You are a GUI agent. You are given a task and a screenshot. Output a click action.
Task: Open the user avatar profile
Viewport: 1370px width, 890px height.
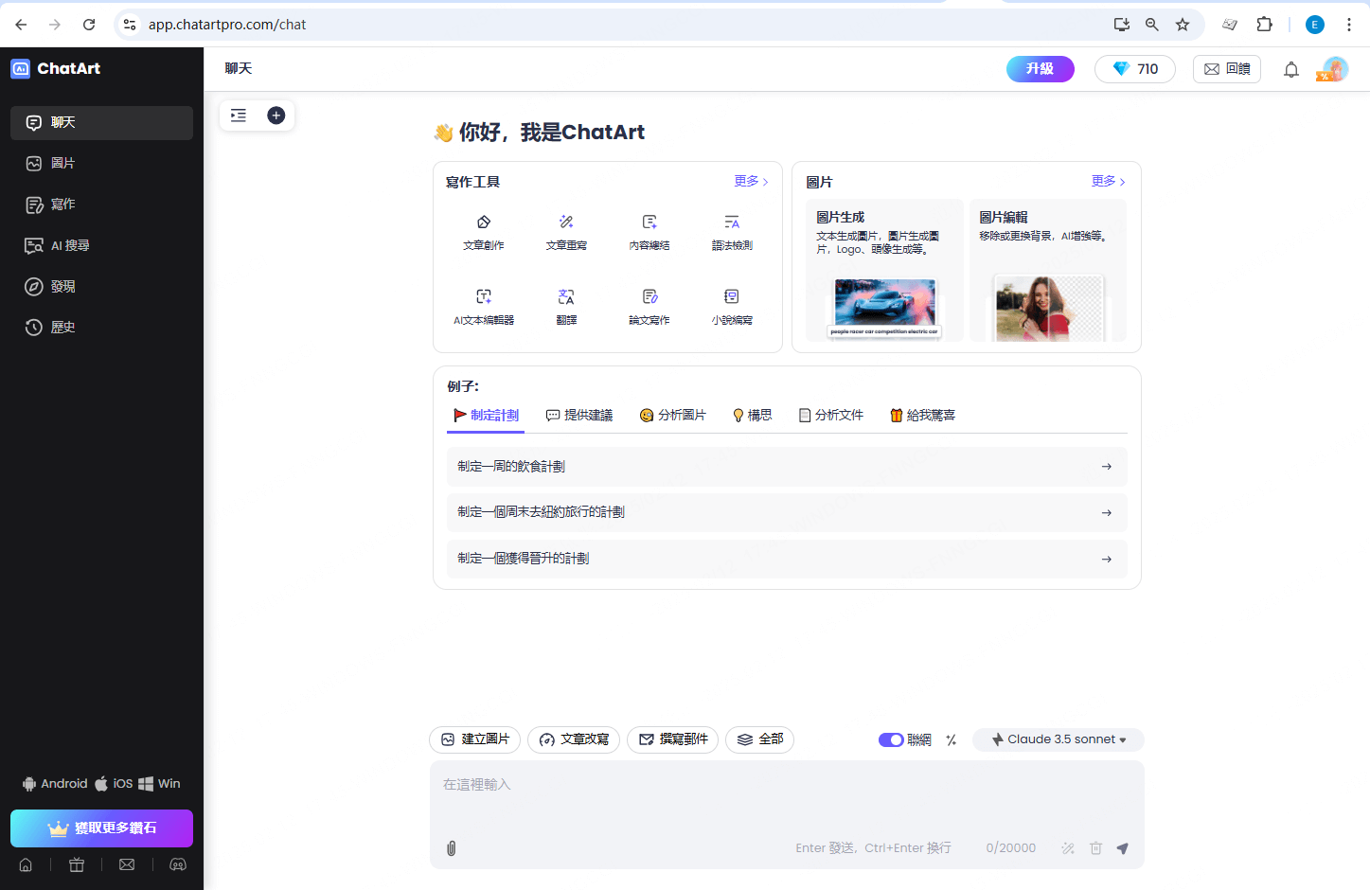[1333, 69]
